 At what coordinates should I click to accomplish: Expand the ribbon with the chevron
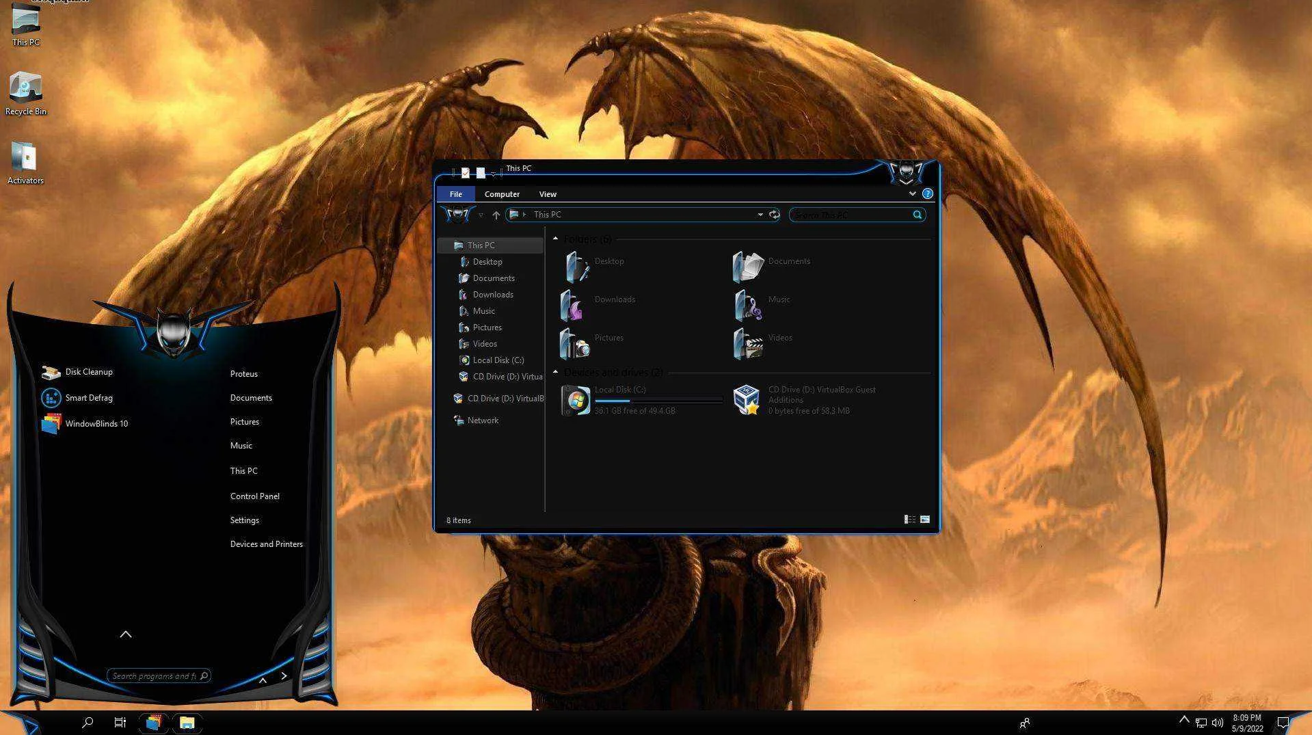(912, 194)
